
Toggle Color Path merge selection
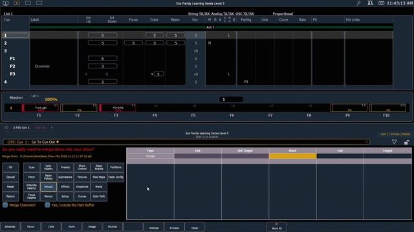99,197
